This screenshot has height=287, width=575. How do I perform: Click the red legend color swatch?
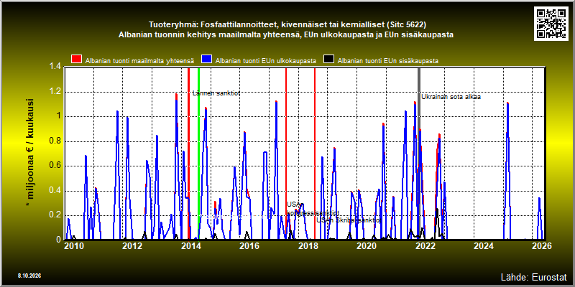point(77,60)
